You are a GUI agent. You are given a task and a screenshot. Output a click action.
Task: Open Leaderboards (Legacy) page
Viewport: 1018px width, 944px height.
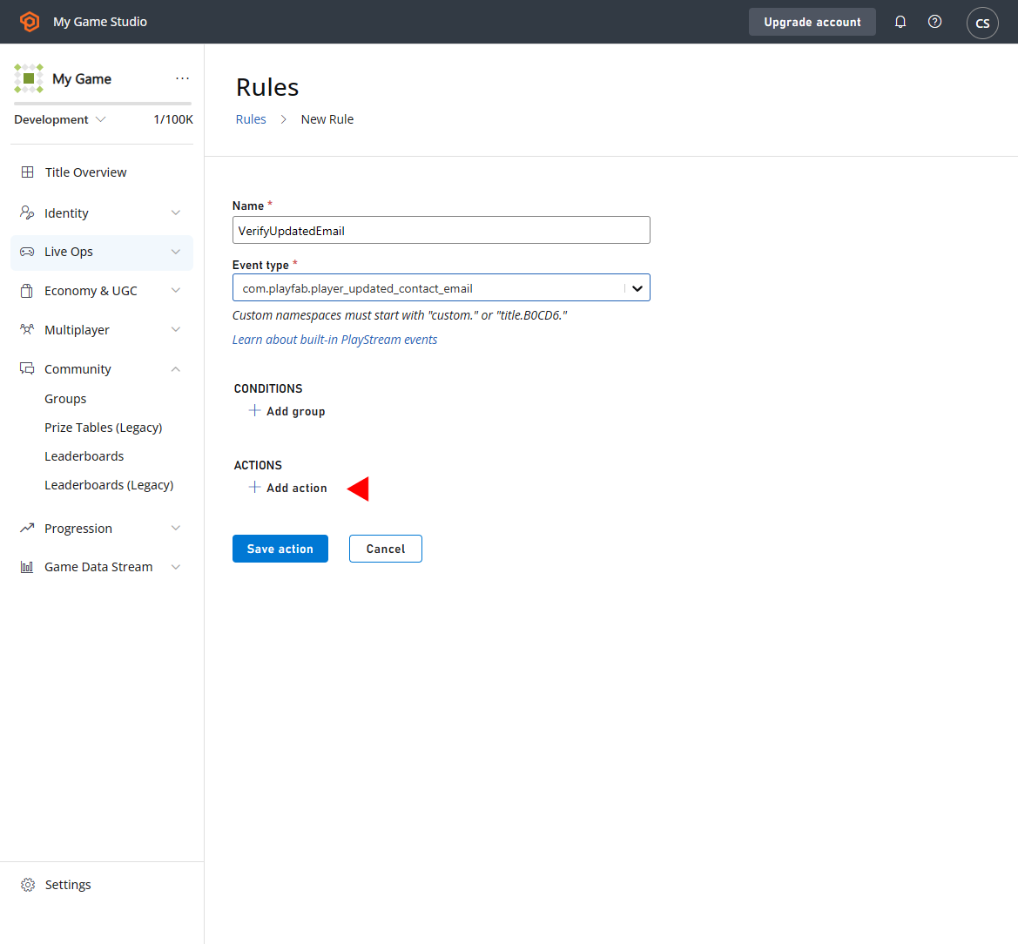[109, 485]
